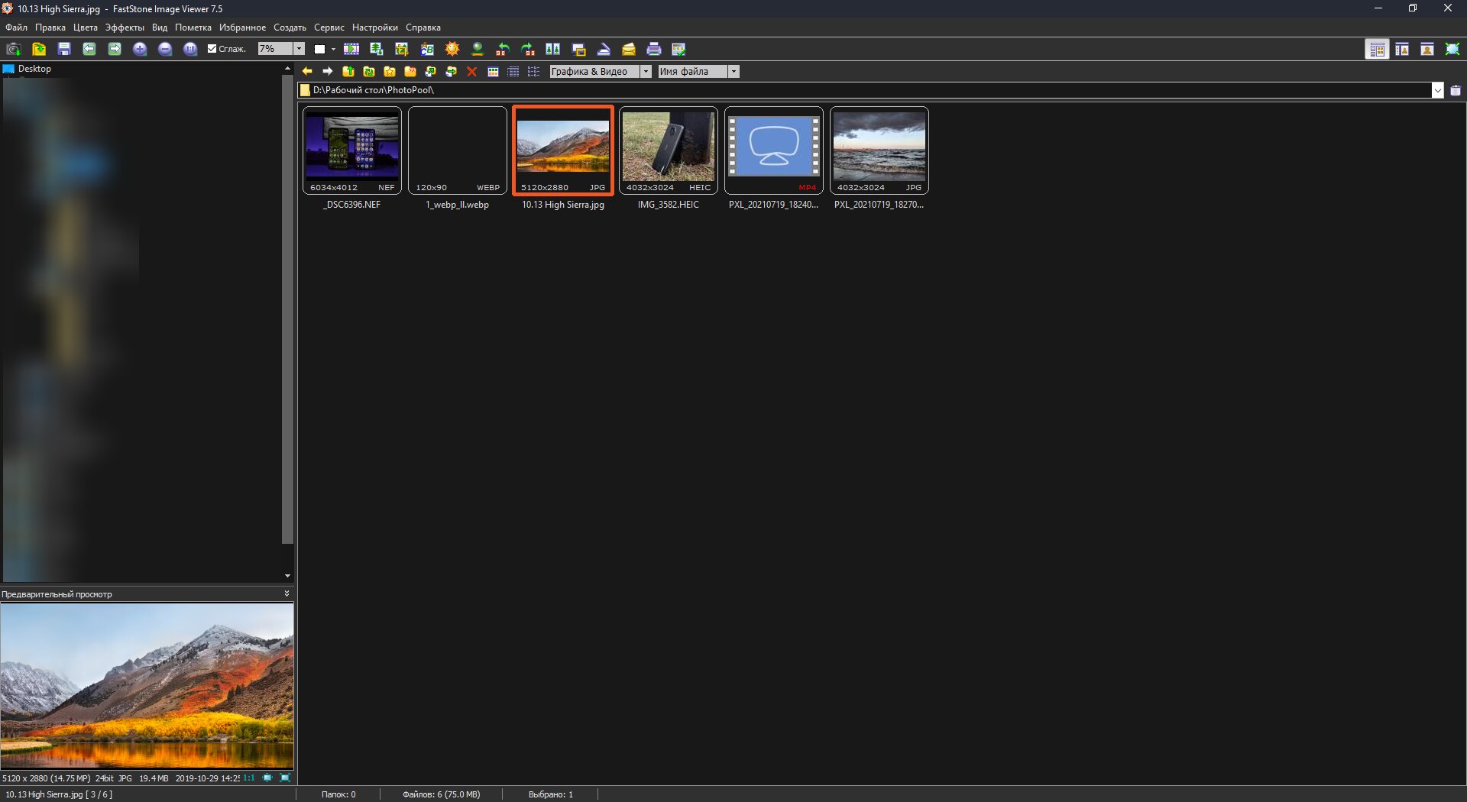The image size is (1467, 802).
Task: Open the Имя файла sort dropdown
Action: click(733, 71)
